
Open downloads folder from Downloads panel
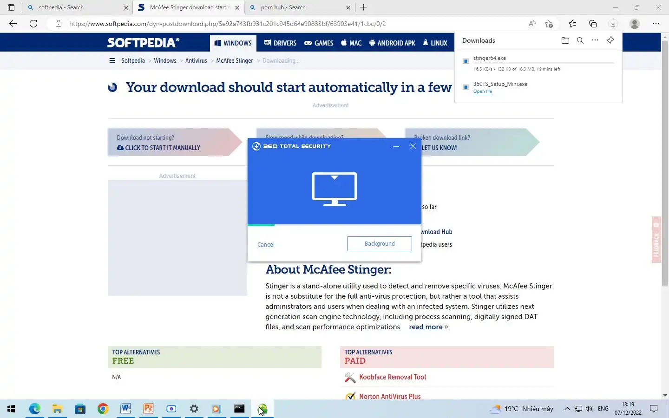coord(565,40)
